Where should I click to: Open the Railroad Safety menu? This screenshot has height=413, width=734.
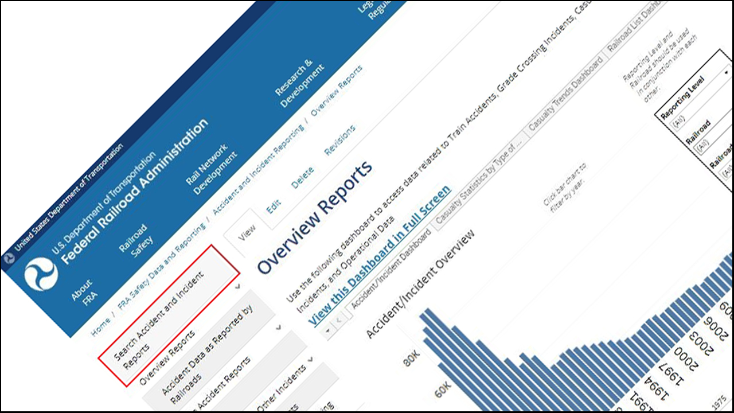click(135, 240)
